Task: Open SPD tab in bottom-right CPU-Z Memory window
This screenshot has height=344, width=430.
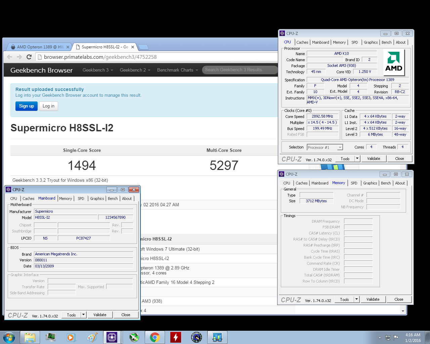Action: 354,183
